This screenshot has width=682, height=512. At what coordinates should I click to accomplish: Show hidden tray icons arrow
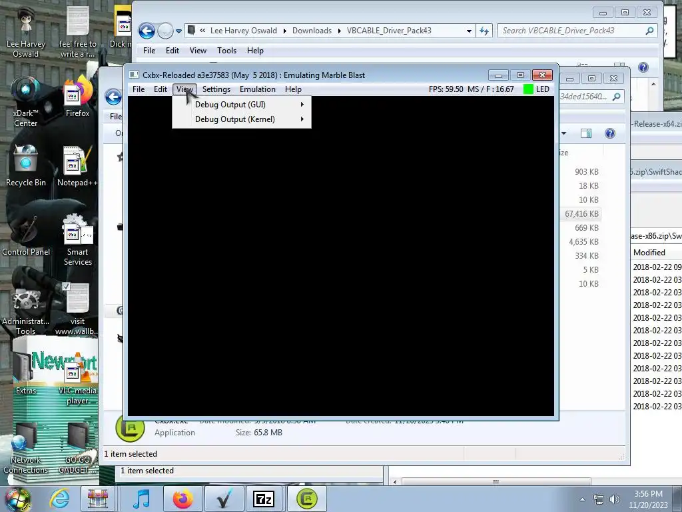pos(582,499)
